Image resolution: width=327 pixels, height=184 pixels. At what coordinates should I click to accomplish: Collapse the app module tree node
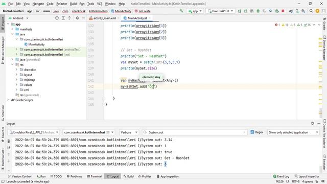tap(8, 24)
